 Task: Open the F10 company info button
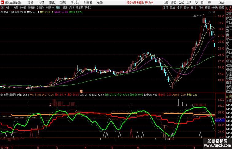coord(200,8)
